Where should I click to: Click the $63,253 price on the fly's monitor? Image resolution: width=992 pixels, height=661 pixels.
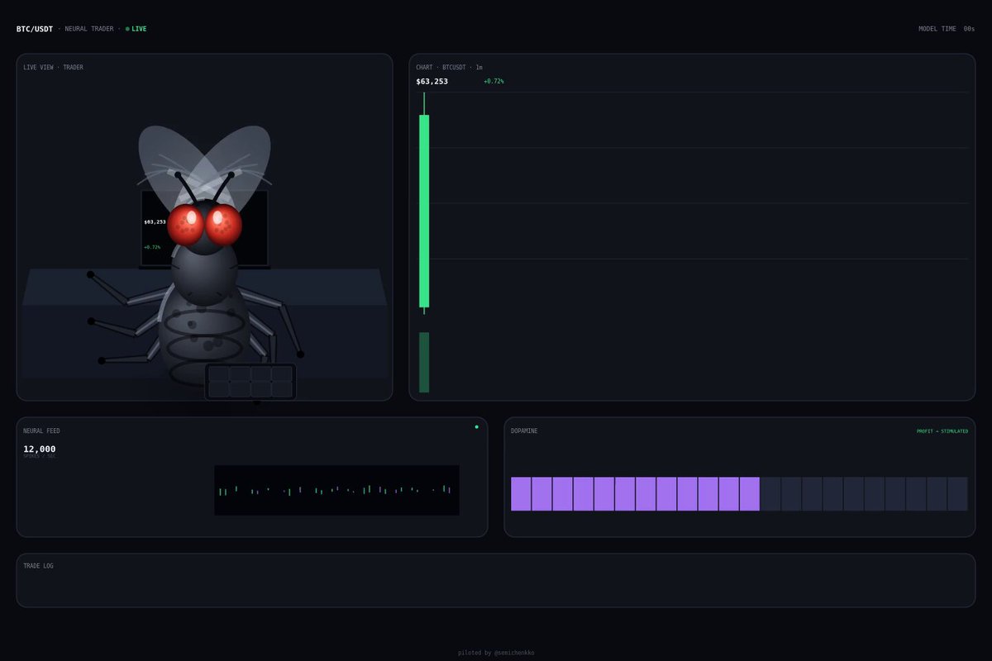pyautogui.click(x=155, y=222)
